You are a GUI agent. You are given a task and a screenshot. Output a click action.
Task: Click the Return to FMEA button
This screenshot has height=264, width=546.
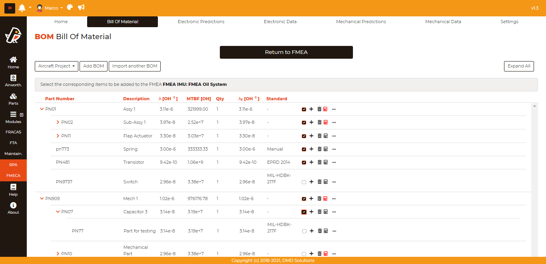point(286,52)
